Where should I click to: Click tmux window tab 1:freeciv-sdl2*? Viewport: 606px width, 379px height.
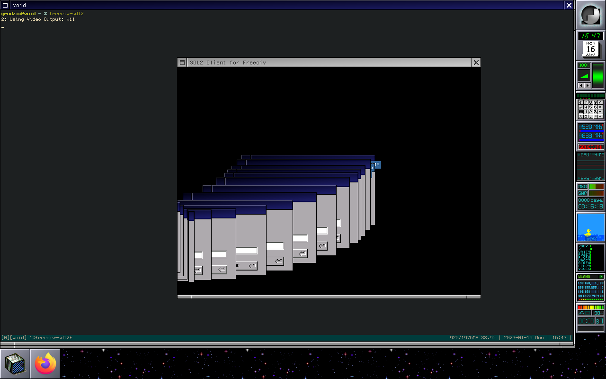[x=51, y=338]
